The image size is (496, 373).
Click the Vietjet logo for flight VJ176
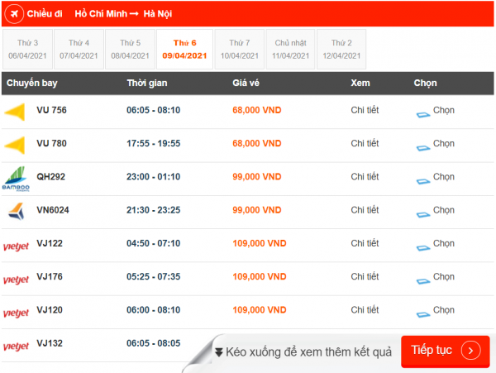[16, 279]
